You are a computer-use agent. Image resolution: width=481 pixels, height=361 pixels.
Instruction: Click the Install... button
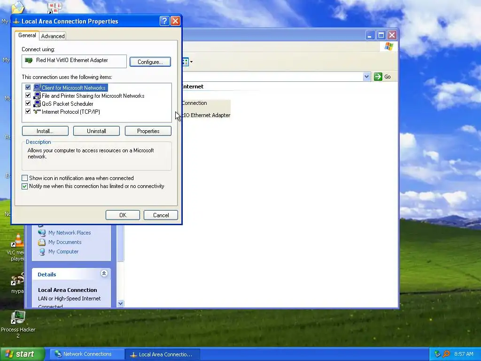[x=45, y=131]
